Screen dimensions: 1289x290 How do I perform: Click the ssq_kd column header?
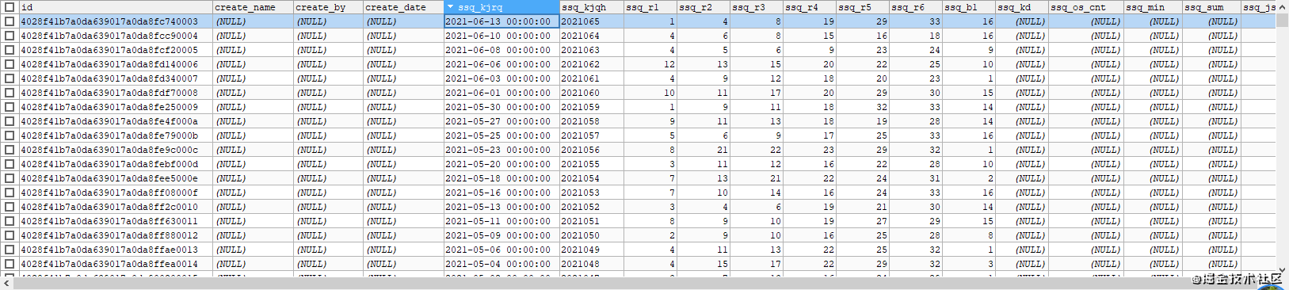coord(1022,7)
